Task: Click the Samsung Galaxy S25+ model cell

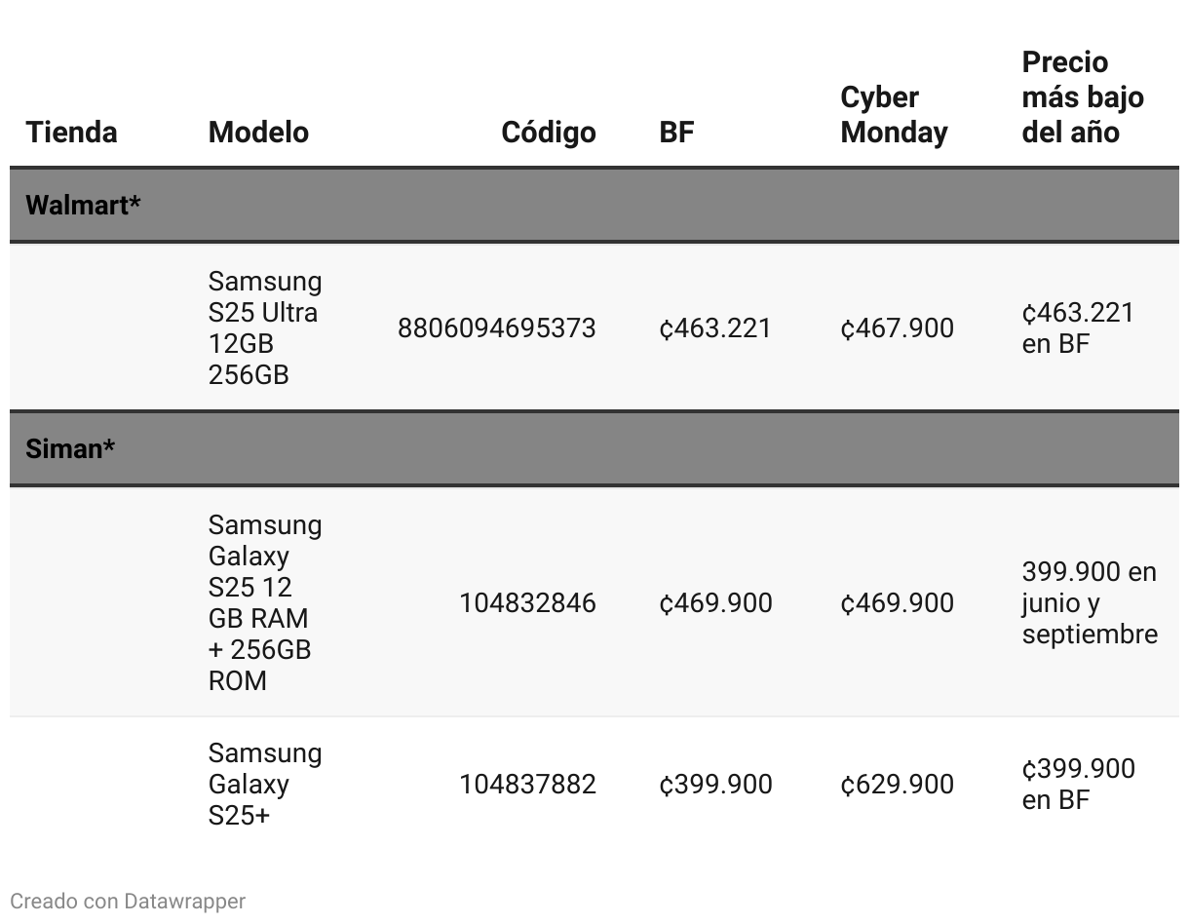Action: click(264, 784)
